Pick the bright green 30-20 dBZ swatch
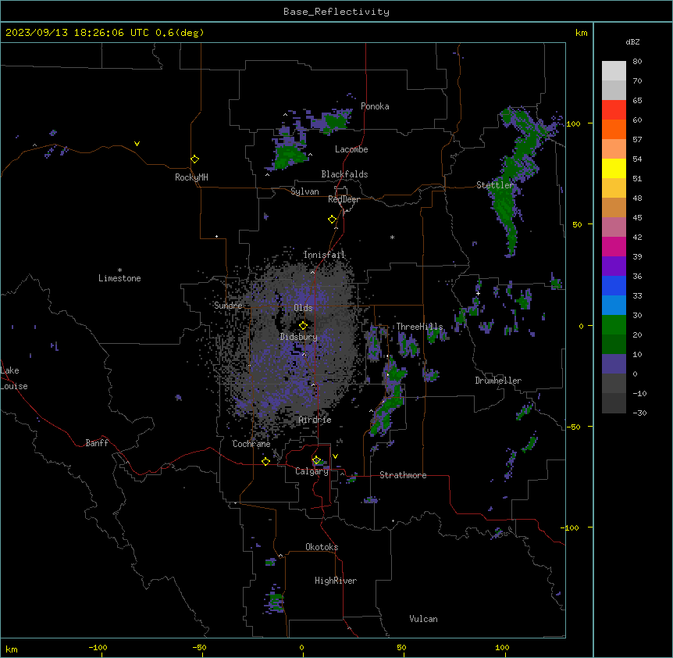The width and height of the screenshot is (673, 658). tap(614, 325)
